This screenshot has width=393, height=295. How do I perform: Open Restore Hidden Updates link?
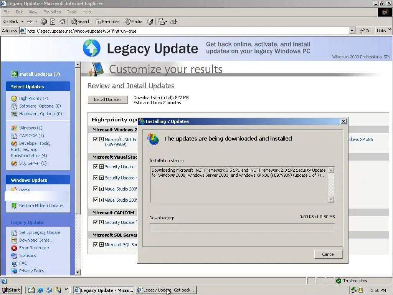(41, 206)
